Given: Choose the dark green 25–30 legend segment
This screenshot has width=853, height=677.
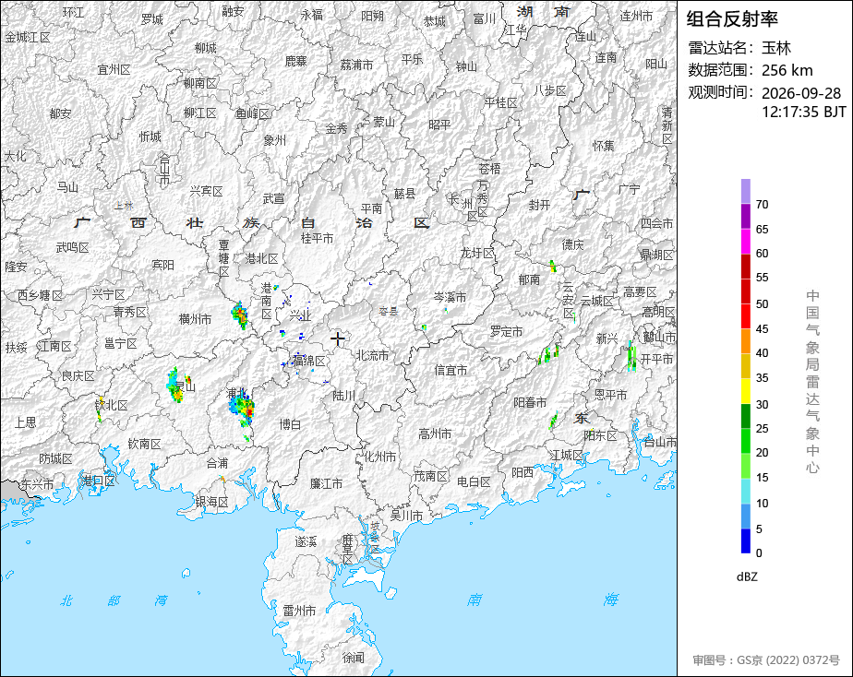Looking at the screenshot, I should [745, 416].
